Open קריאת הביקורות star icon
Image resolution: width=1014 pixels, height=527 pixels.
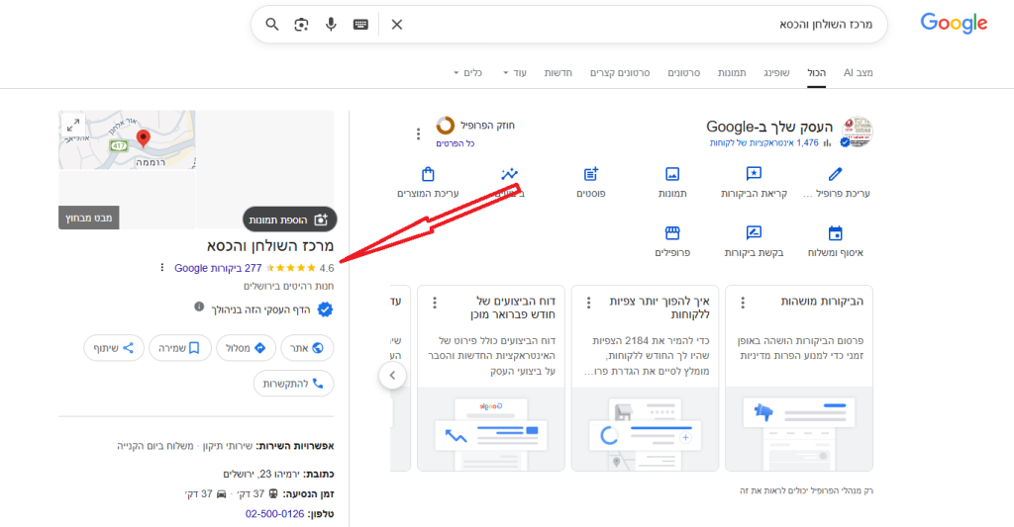754,175
